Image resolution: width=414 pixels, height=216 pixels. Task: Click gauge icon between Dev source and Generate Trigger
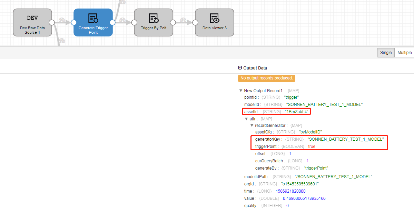pos(62,21)
